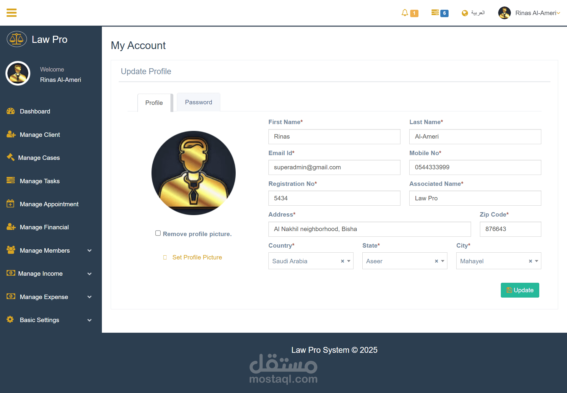Screen dimensions: 567x393
Task: Click the Law Pro scales logo
Action: click(17, 39)
